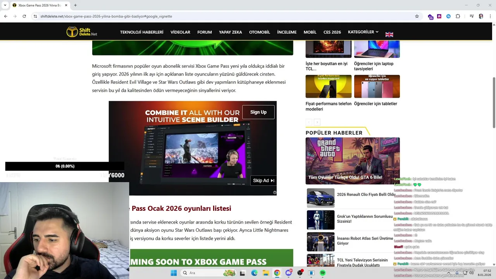Go to previous carousel page arrow
Viewport: 496px width, 279px height.
coord(309,122)
